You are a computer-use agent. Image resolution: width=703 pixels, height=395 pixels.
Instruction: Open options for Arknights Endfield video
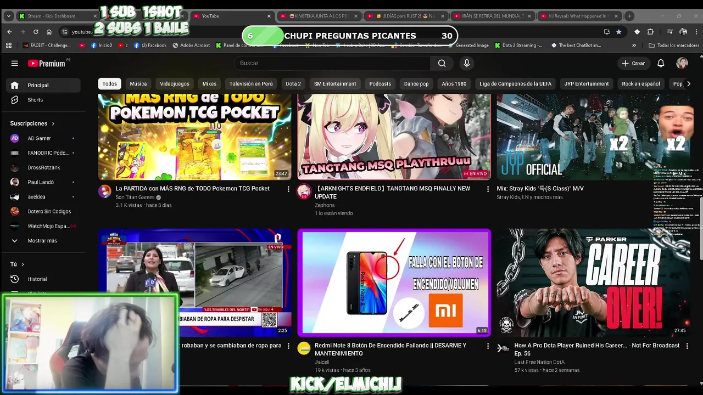(488, 189)
